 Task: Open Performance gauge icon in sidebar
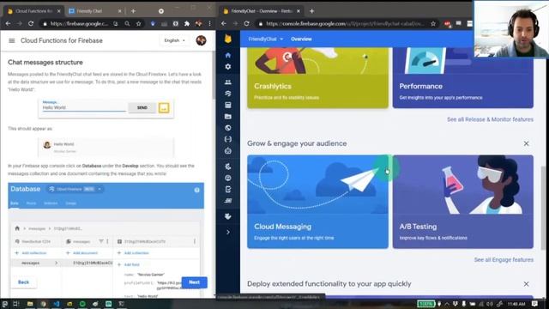[228, 178]
